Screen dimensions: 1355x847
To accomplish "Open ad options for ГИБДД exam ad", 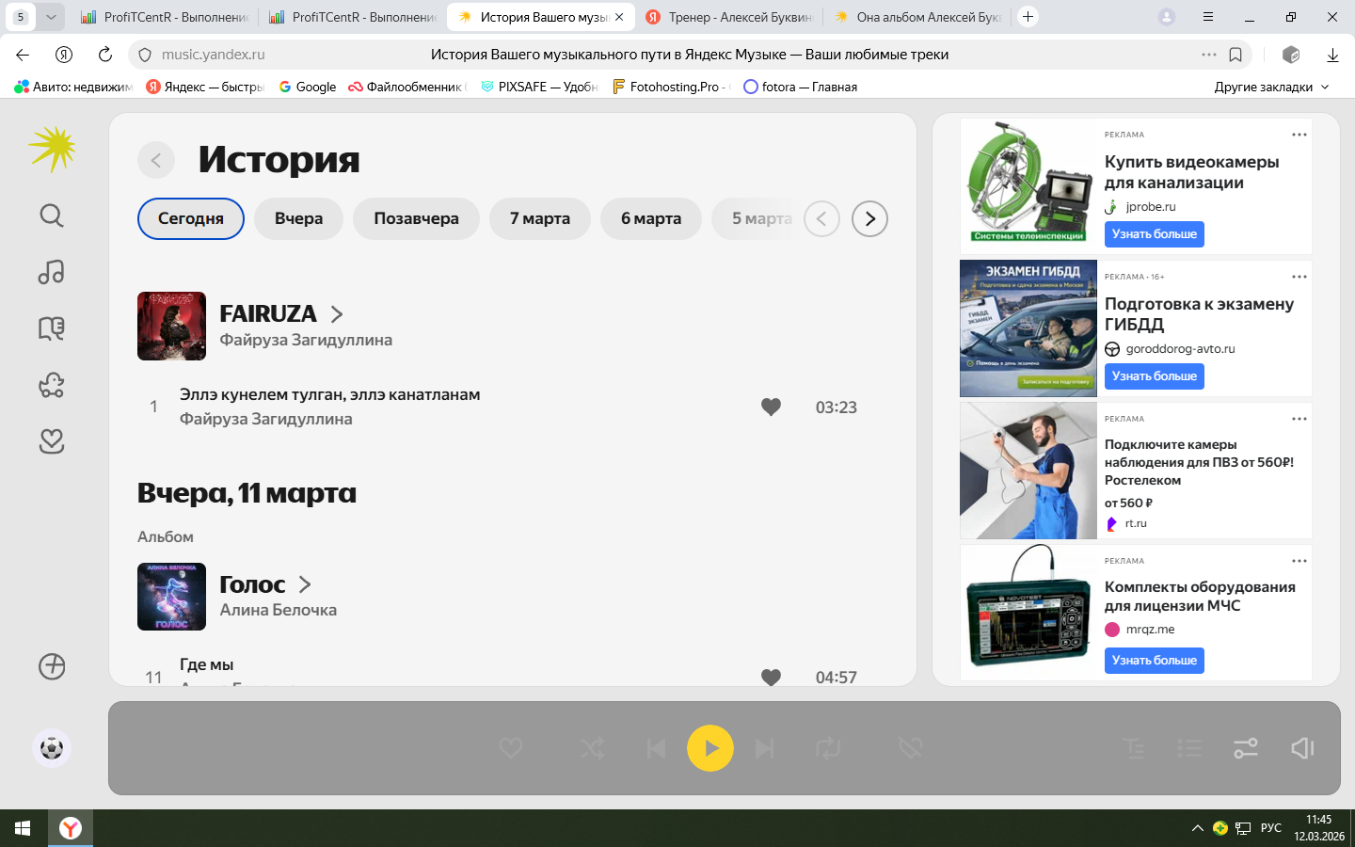I will click(x=1299, y=277).
